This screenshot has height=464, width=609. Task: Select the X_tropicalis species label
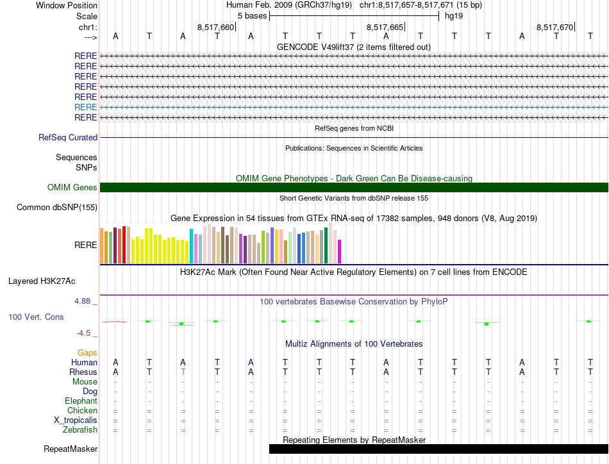(x=76, y=420)
